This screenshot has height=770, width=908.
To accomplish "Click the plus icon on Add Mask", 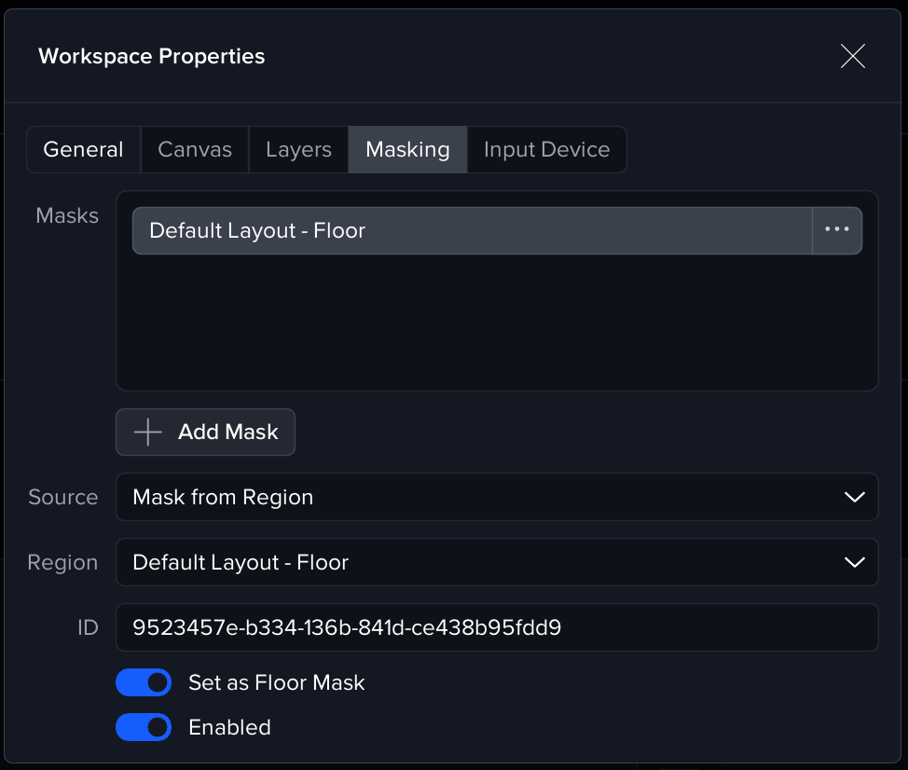I will pyautogui.click(x=148, y=433).
